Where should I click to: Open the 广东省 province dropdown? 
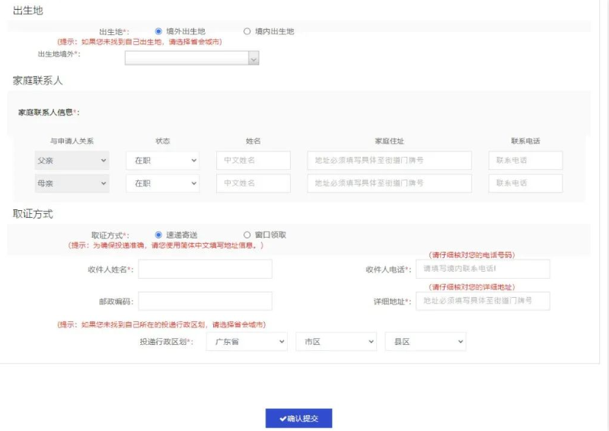246,342
